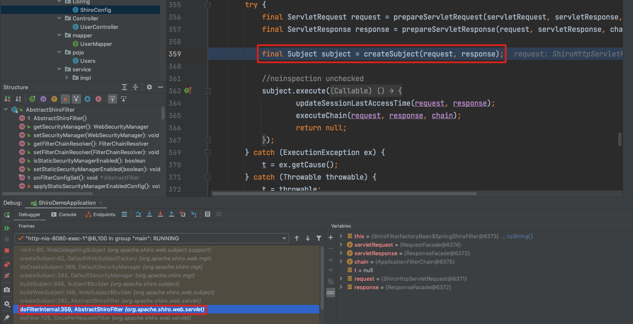Screen dimensions: 633x324
Task: Hide the Structure panel with minus icon
Action: pos(160,87)
